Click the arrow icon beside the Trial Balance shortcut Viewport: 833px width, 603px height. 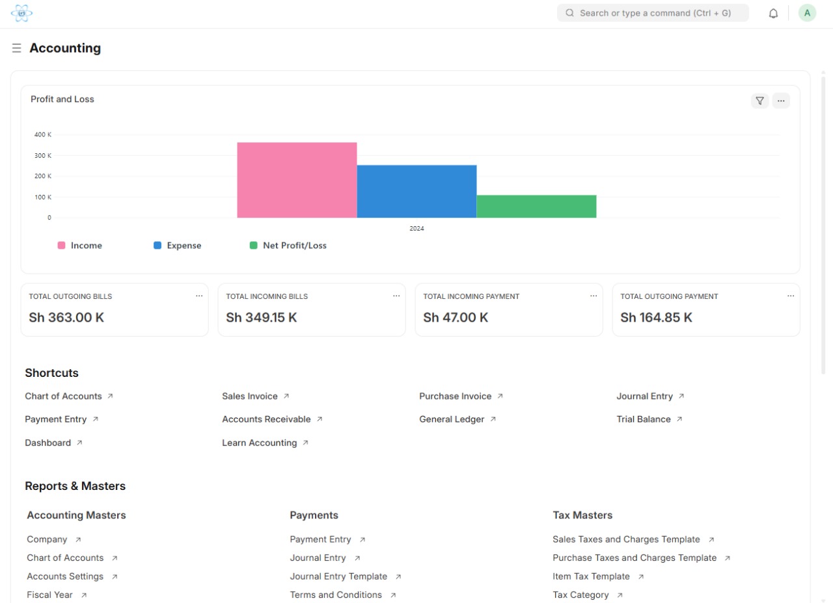click(x=679, y=420)
